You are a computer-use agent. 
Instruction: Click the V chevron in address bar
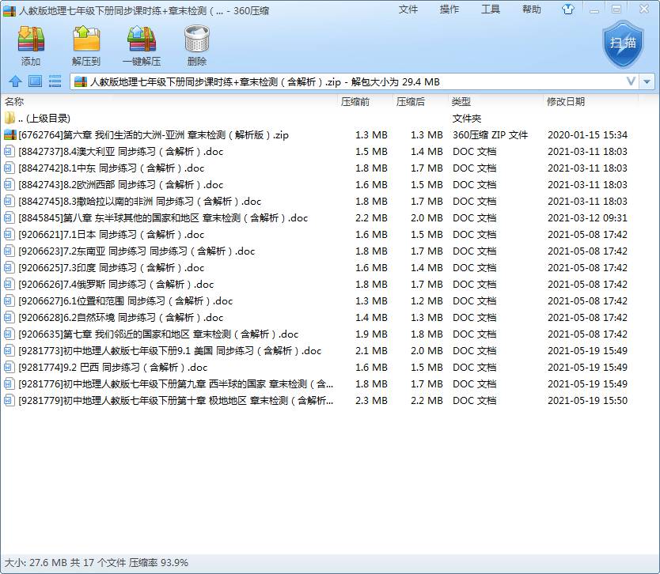click(x=631, y=81)
